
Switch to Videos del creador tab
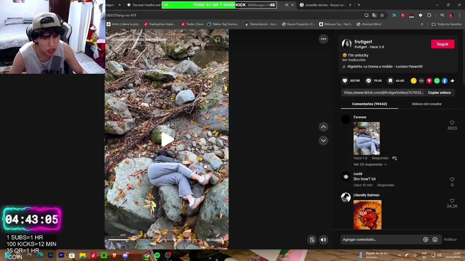[426, 104]
